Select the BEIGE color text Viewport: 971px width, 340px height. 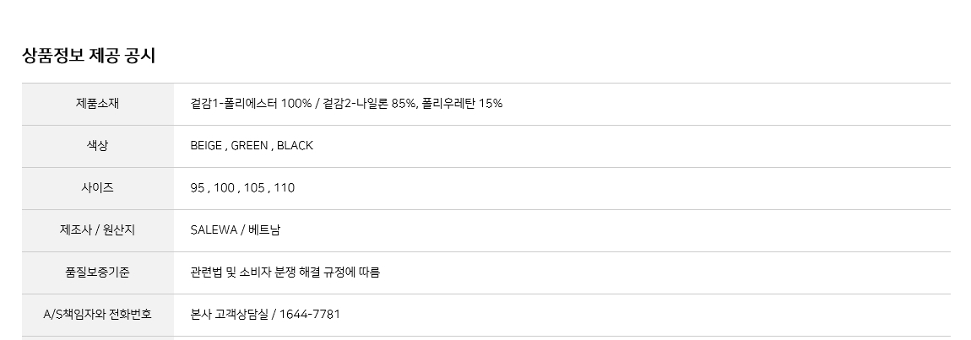pos(206,146)
